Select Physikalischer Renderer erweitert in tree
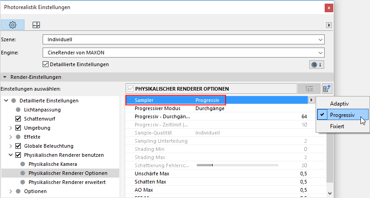 (67, 182)
